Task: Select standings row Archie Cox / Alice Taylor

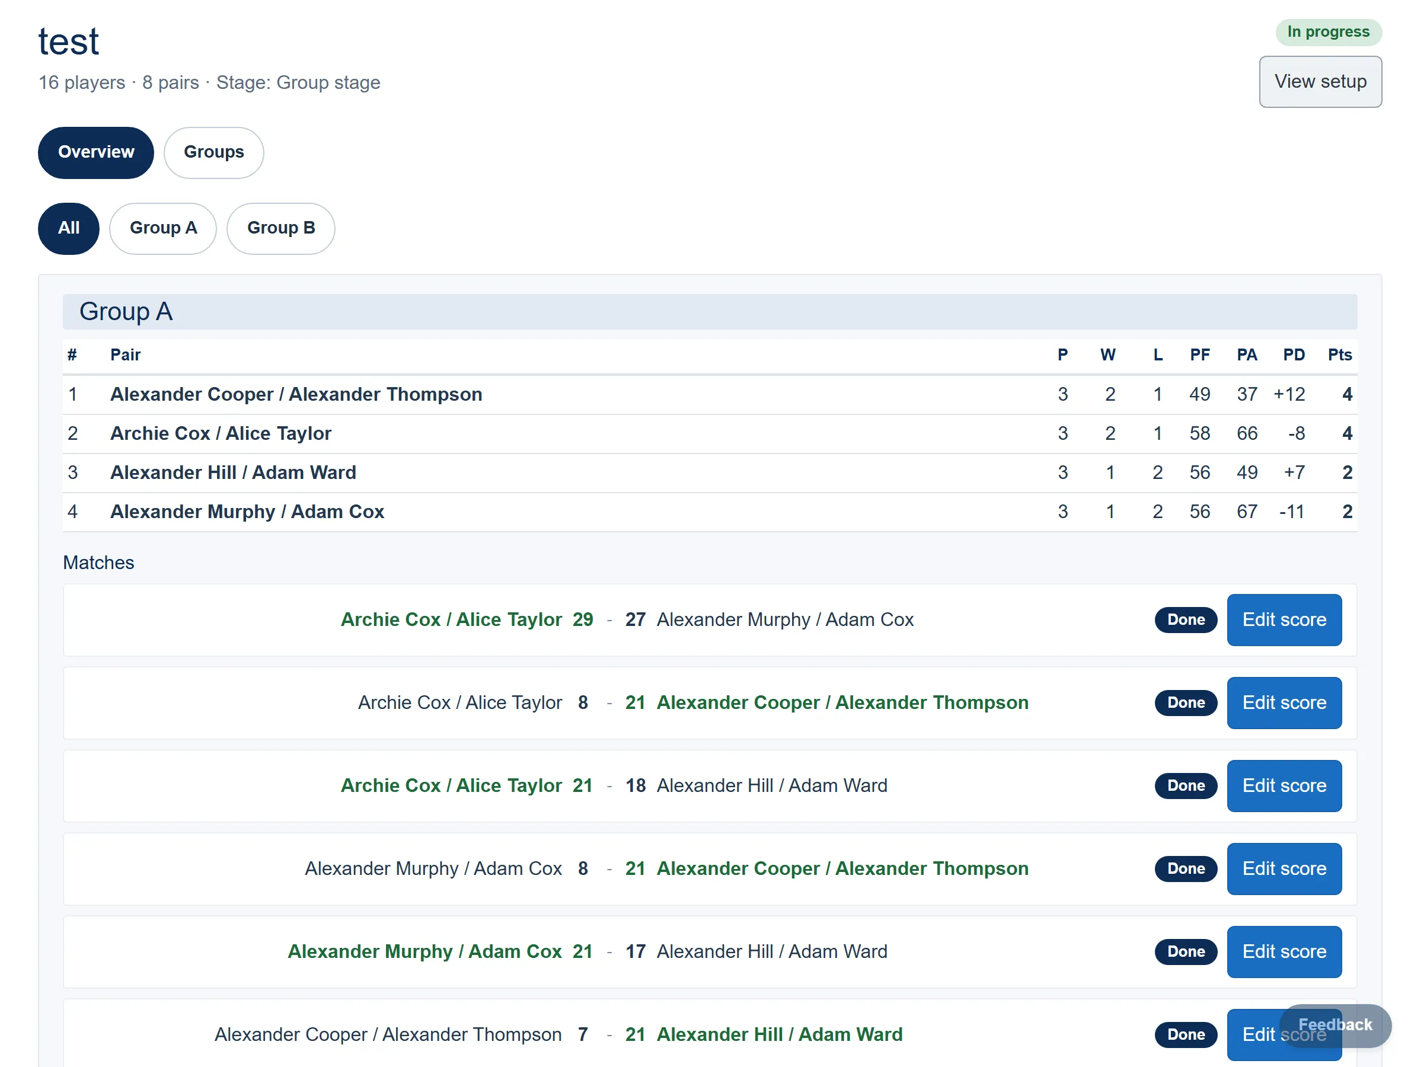Action: pos(709,433)
